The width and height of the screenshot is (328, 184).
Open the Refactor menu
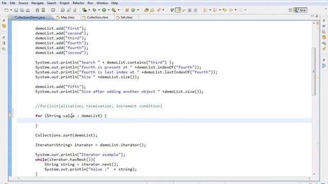click(x=78, y=3)
